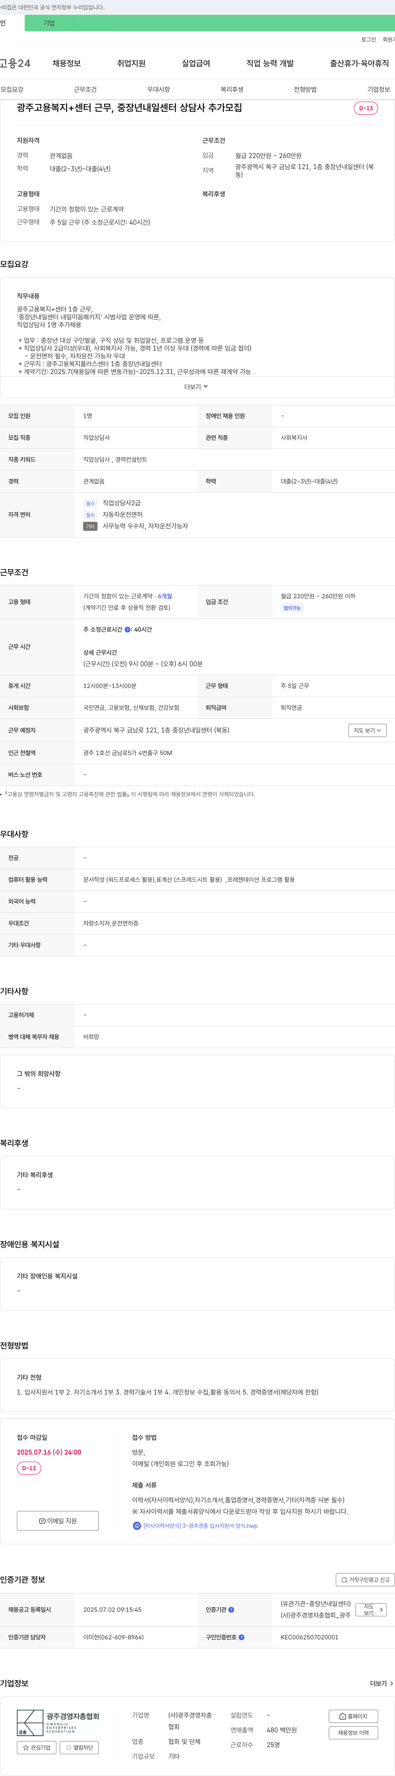395x1776 pixels.
Task: Click the 고용24 logo
Action: pyautogui.click(x=15, y=63)
